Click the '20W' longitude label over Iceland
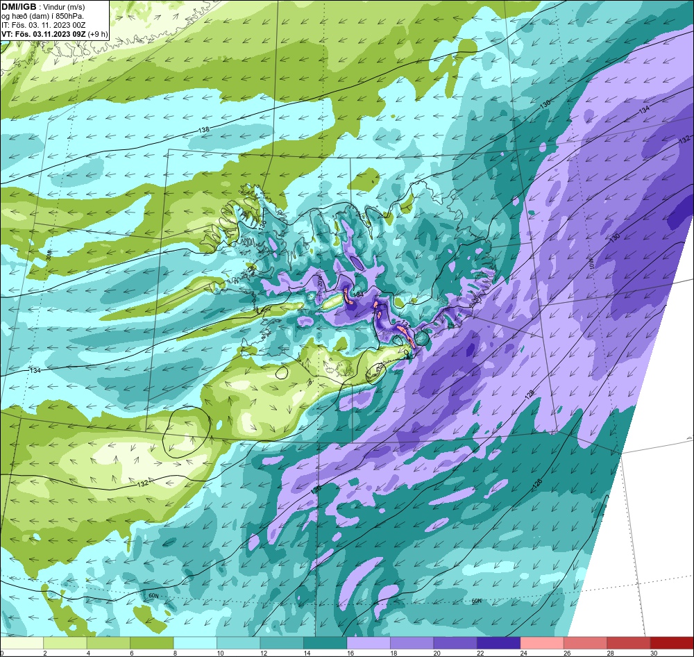 click(321, 279)
